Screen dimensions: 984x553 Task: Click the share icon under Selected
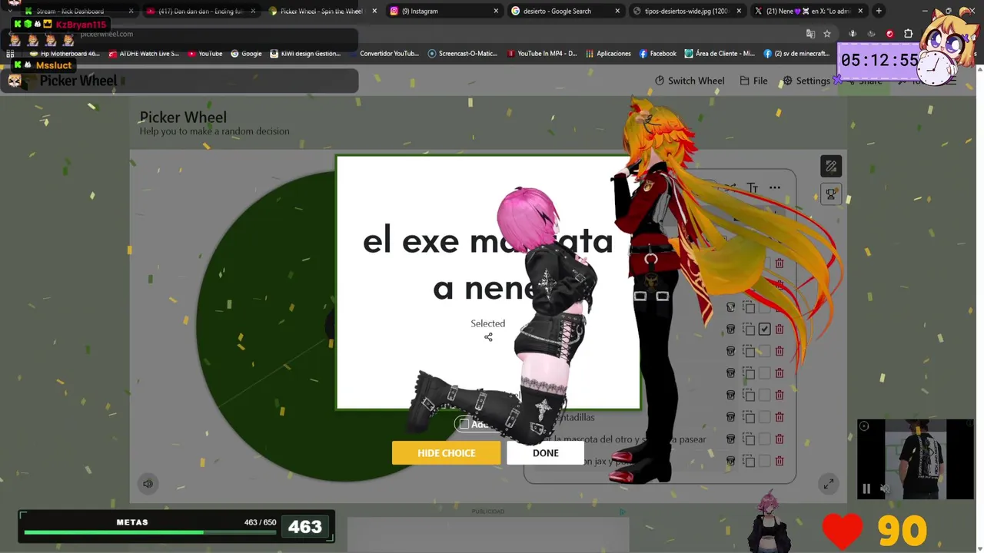[x=488, y=337]
